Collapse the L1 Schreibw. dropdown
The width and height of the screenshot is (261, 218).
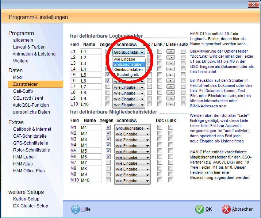[129, 52]
